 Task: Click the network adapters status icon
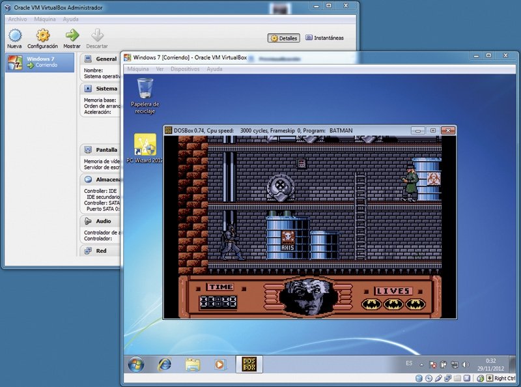point(448,379)
